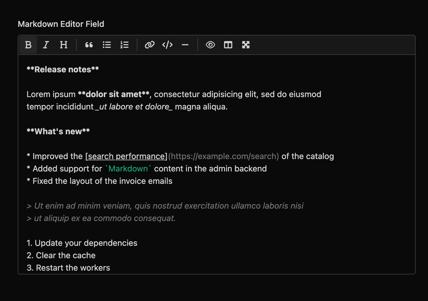Click '1. Update your dependencies' line

pyautogui.click(x=82, y=243)
